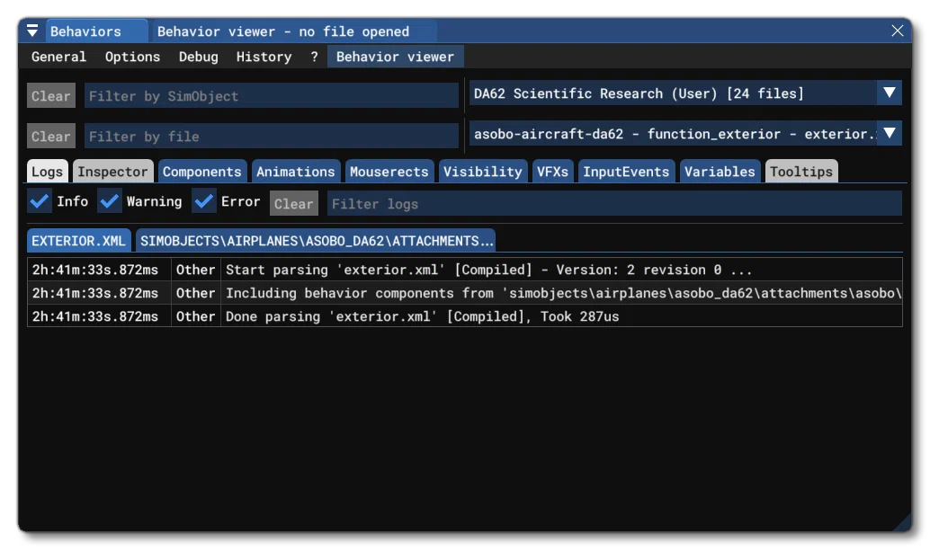930x550 pixels.
Task: Switch to the Tooltips tab
Action: (801, 172)
